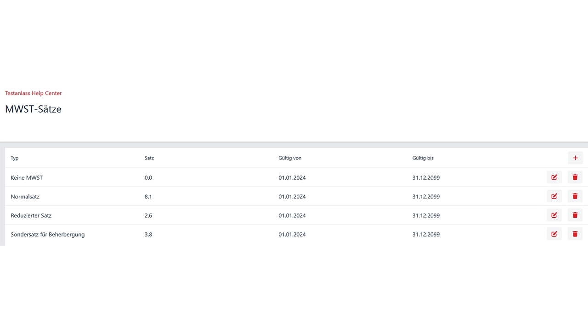Select the 3.8 rate value
The height and width of the screenshot is (330, 588).
click(x=148, y=234)
